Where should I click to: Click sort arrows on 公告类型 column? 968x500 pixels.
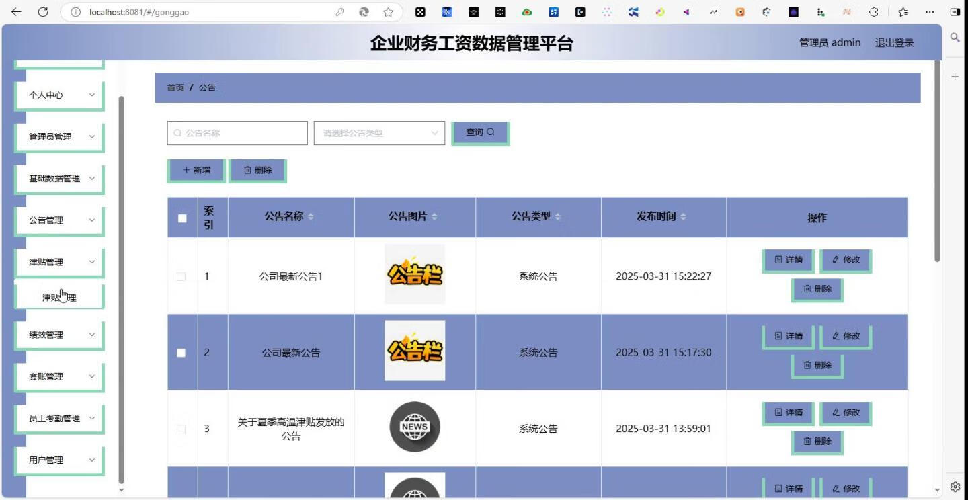[558, 216]
